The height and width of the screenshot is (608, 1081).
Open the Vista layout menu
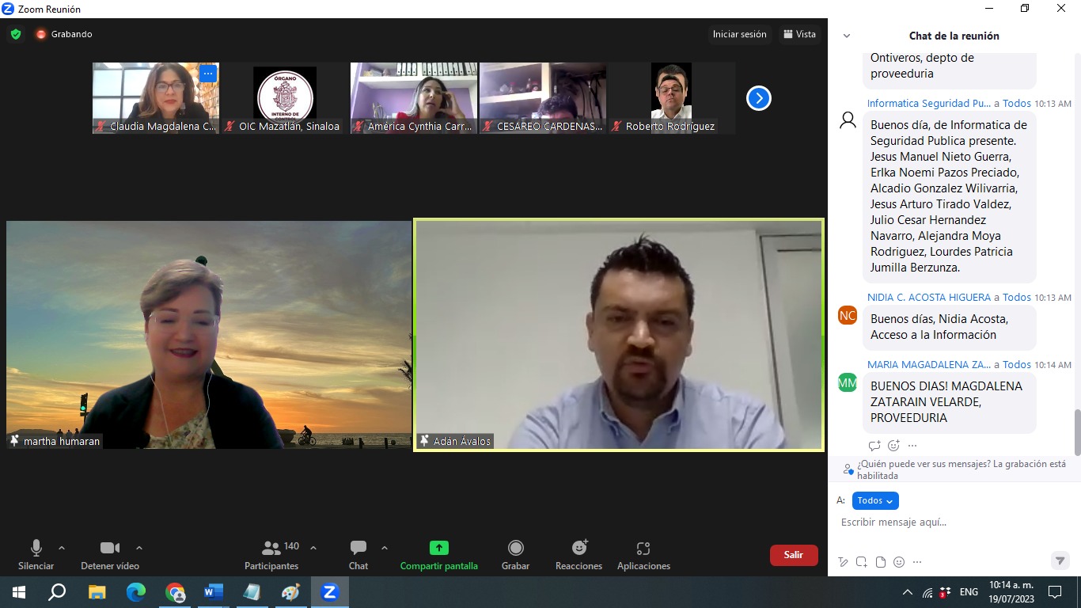[x=799, y=34]
